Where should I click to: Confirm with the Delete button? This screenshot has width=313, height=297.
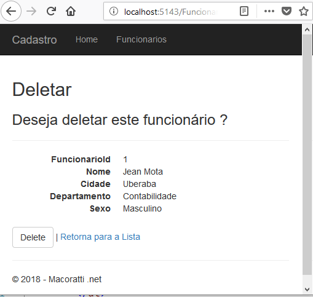33,237
